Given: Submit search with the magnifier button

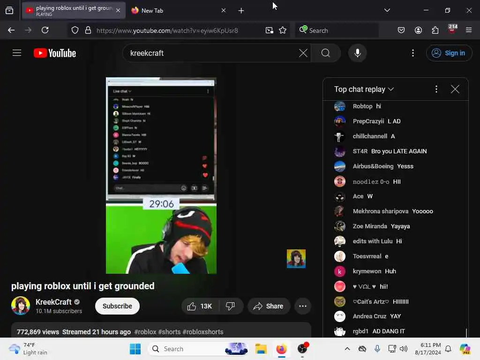Looking at the screenshot, I should (326, 53).
